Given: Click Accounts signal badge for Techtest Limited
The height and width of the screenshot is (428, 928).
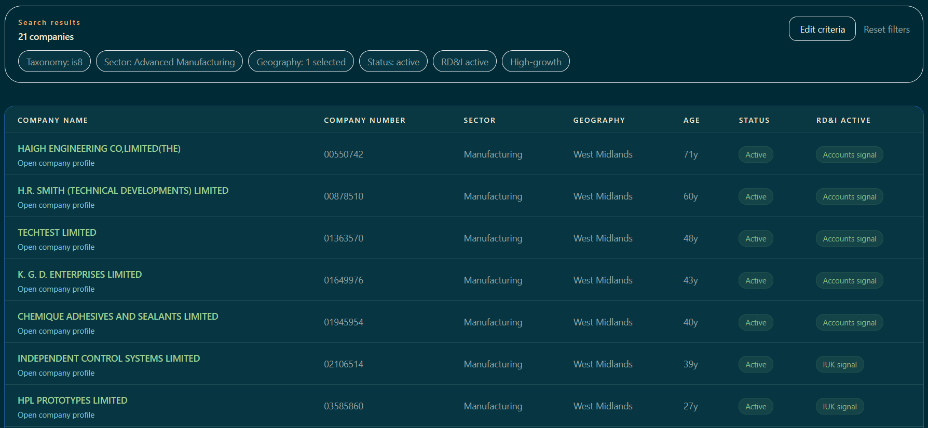Looking at the screenshot, I should [x=850, y=238].
